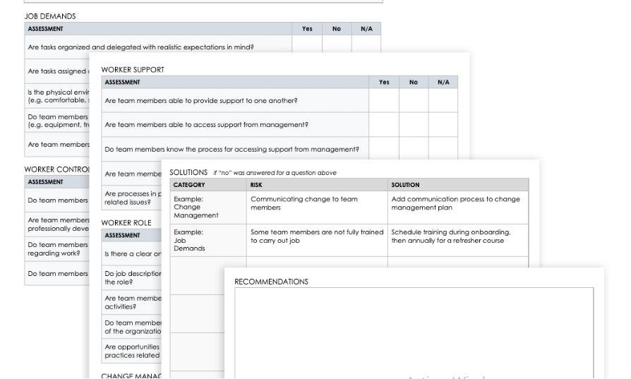Click Yes column header in Job Demands table
Screen dimensions: 631x379
point(307,29)
